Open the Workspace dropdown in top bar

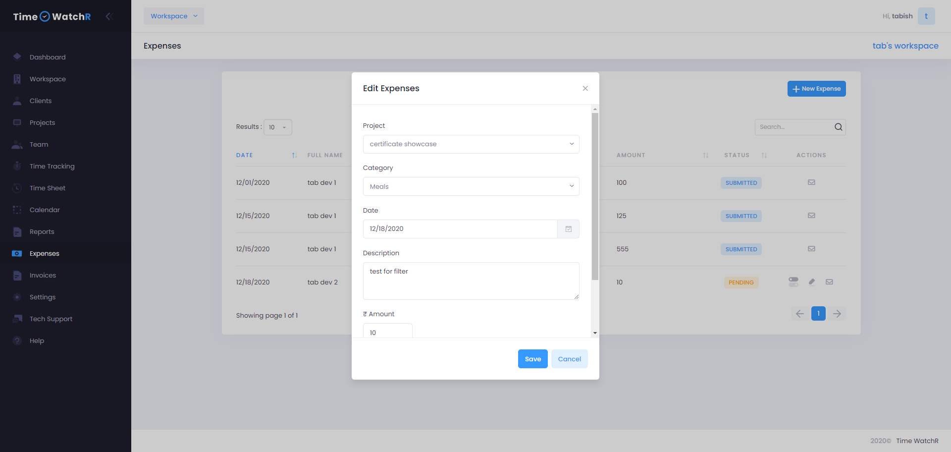174,16
